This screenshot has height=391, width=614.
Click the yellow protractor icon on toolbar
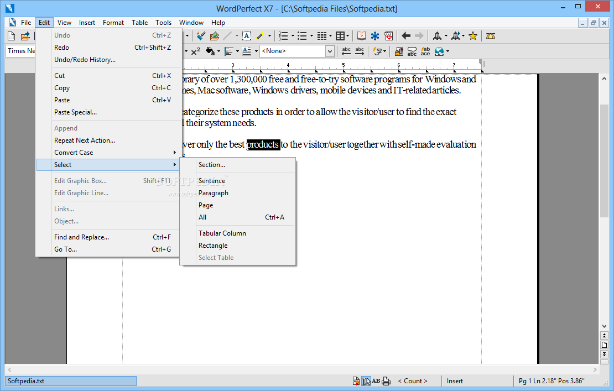pyautogui.click(x=490, y=36)
